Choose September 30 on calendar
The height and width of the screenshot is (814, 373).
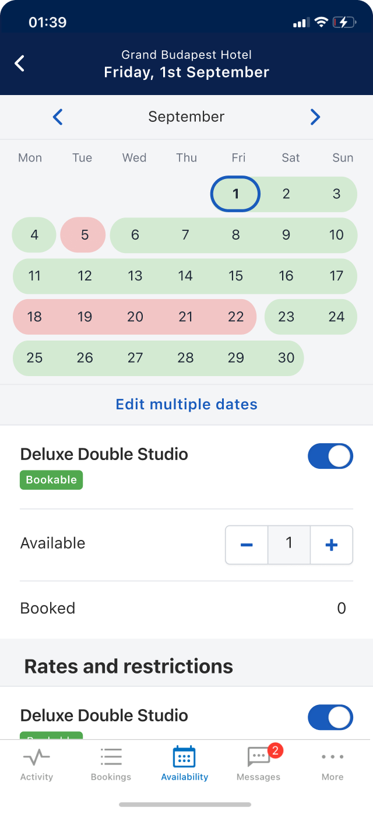(x=286, y=358)
